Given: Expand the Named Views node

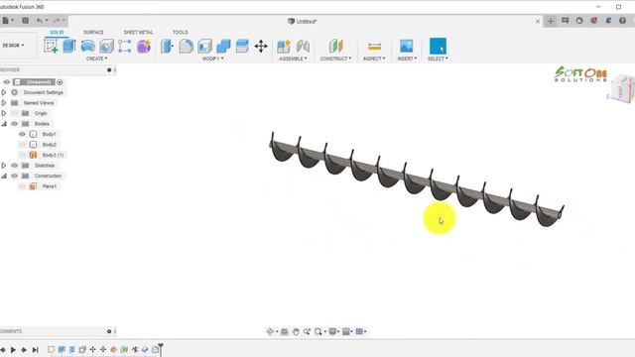Looking at the screenshot, I should 4,103.
